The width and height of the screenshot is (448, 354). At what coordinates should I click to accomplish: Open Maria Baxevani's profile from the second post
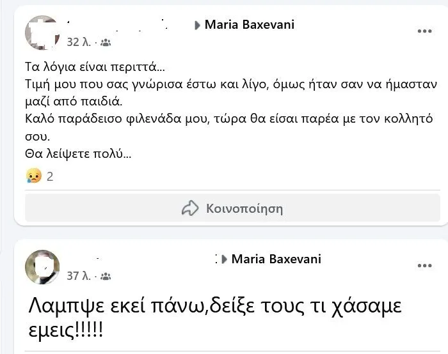(x=276, y=259)
